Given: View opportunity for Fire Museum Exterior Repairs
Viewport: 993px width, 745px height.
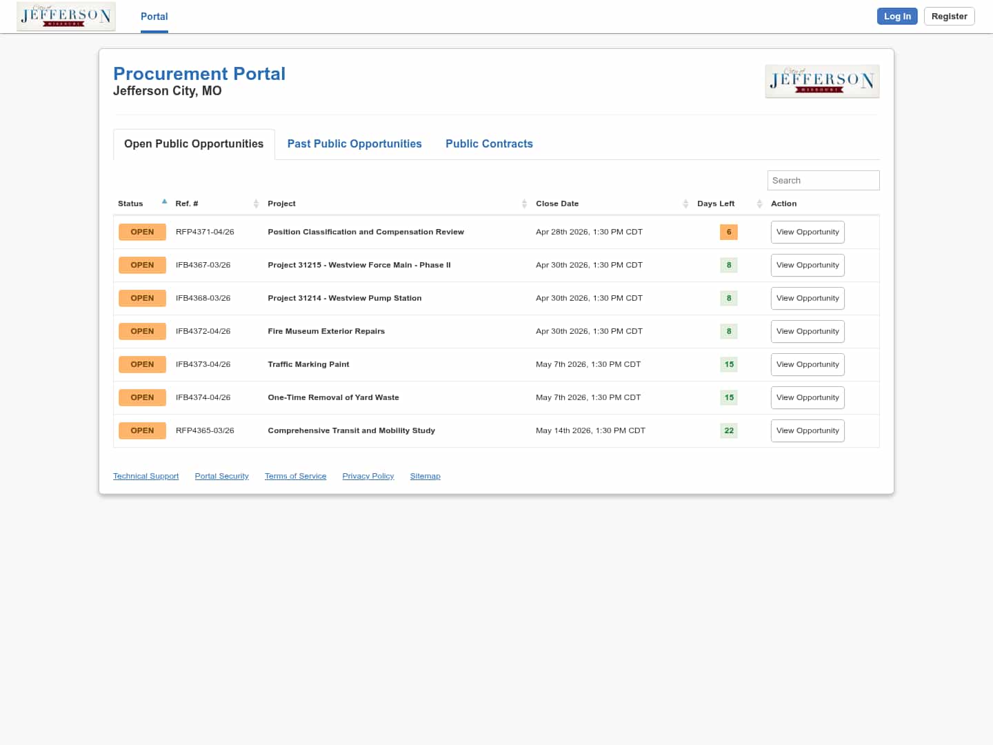Looking at the screenshot, I should 807,332.
